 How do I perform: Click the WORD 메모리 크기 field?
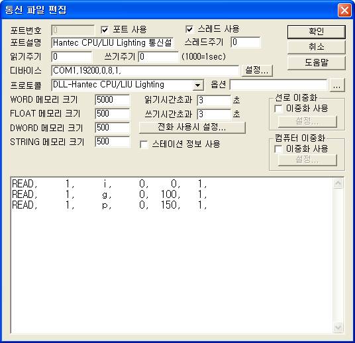click(x=113, y=100)
